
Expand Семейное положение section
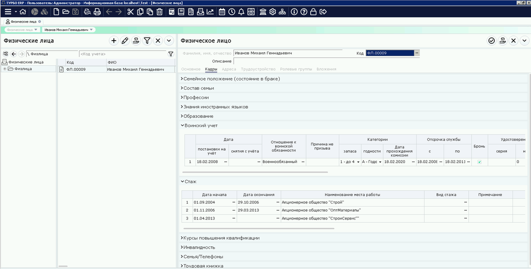(182, 79)
